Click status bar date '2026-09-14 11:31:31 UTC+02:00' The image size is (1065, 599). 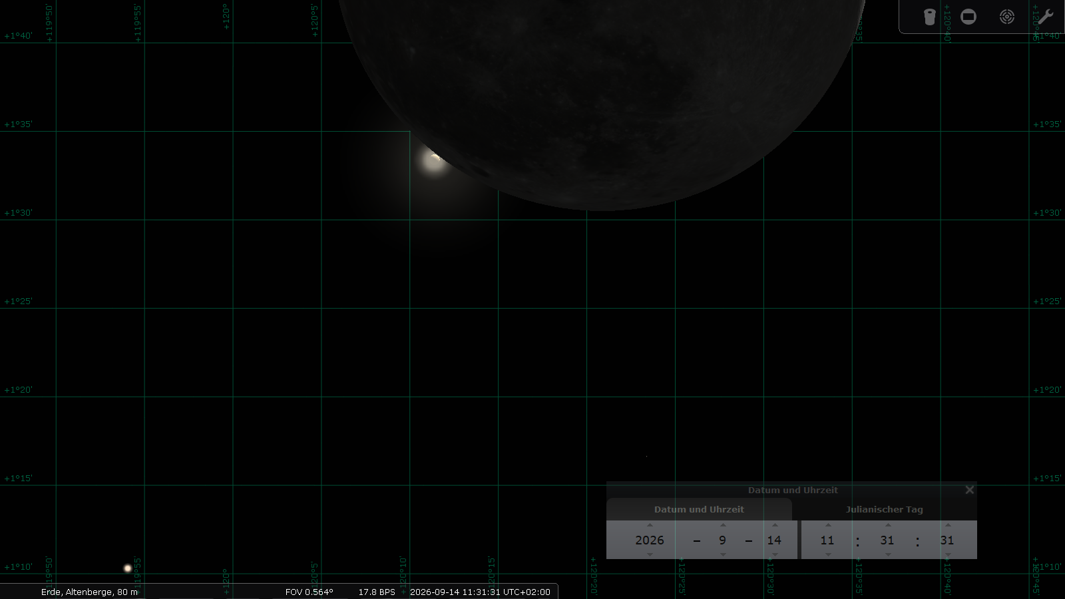[x=480, y=592]
